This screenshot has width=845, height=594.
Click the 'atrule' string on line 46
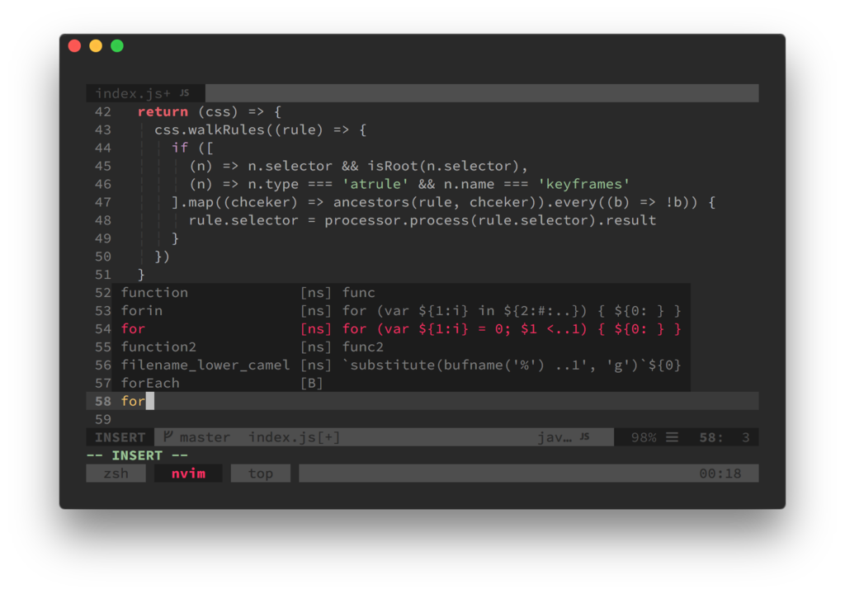click(375, 184)
